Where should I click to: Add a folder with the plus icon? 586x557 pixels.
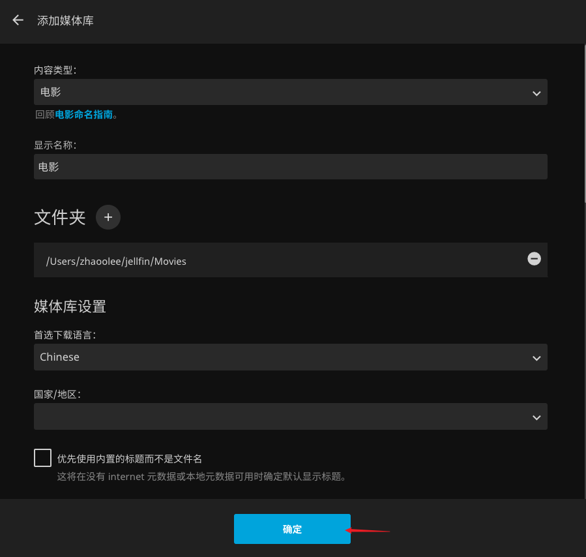pos(108,217)
